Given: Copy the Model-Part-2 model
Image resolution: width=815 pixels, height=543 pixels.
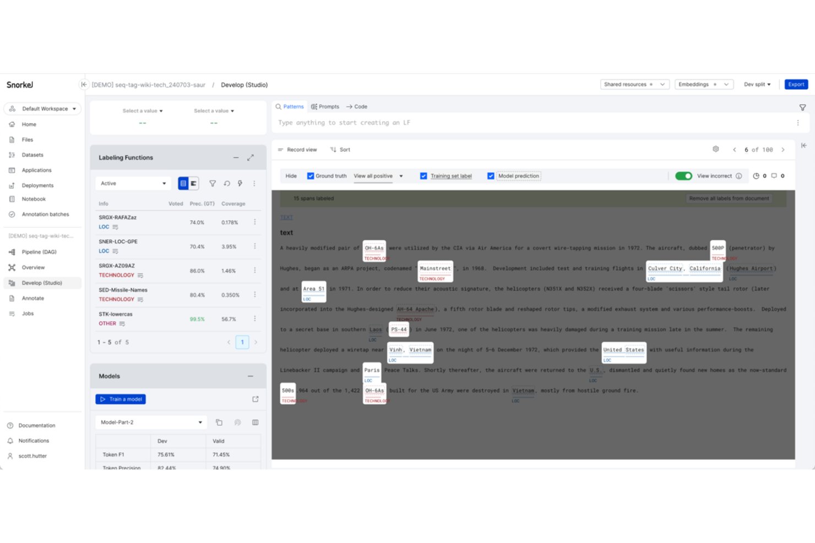Looking at the screenshot, I should coord(219,423).
